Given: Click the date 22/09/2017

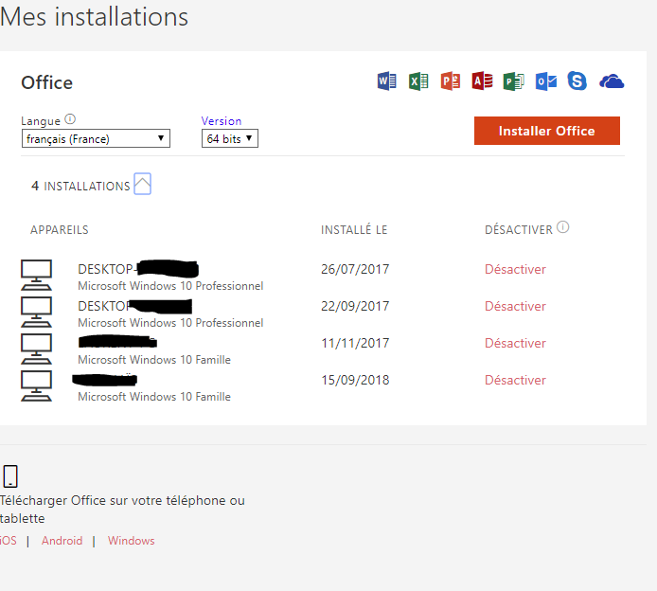Looking at the screenshot, I should (355, 306).
